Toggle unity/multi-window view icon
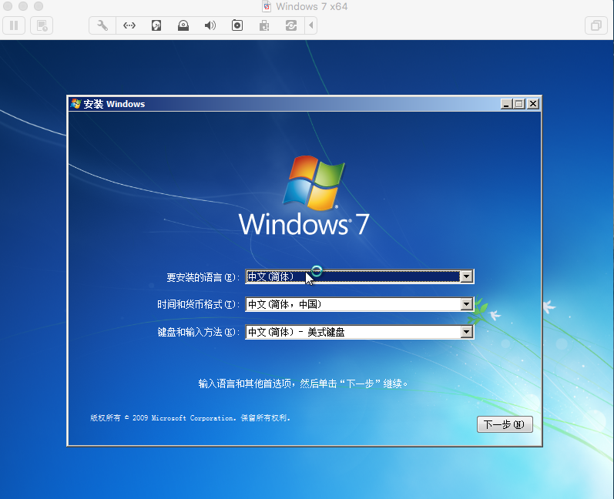 [x=596, y=26]
